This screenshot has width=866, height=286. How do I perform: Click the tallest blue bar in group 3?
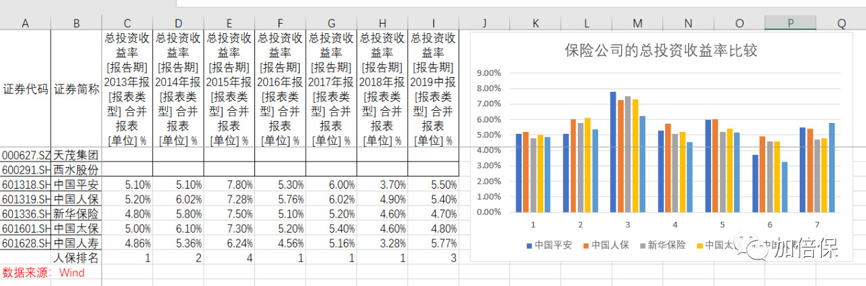click(613, 151)
